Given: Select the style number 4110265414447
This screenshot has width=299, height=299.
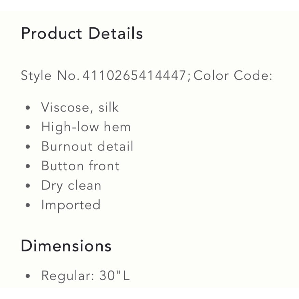Looking at the screenshot, I should click(x=134, y=76).
